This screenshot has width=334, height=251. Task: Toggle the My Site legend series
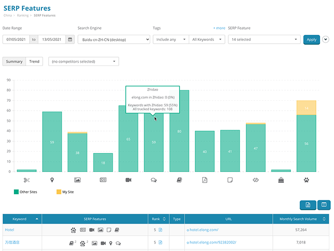coord(65,192)
